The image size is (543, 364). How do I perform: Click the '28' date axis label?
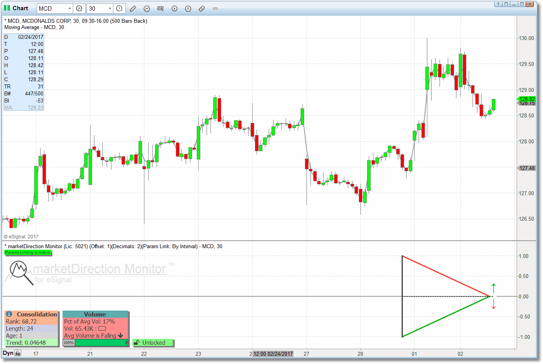click(360, 354)
